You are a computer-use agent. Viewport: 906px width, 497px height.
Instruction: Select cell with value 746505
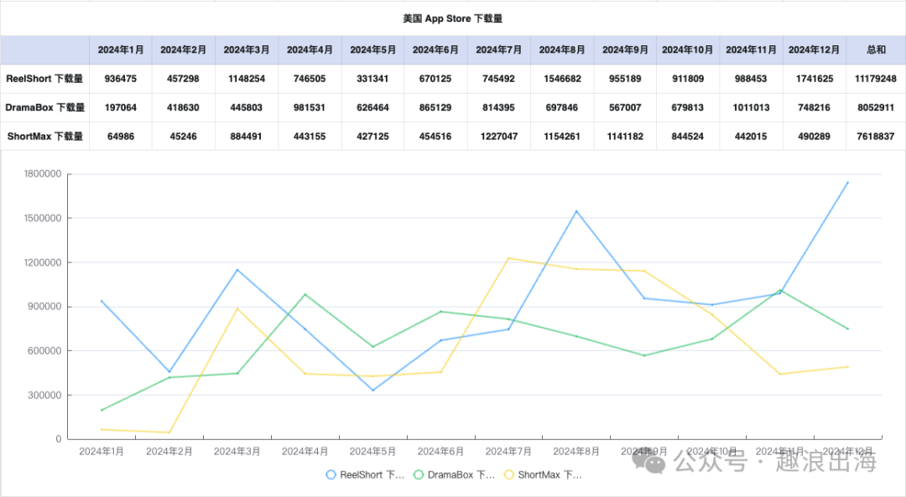tap(310, 79)
